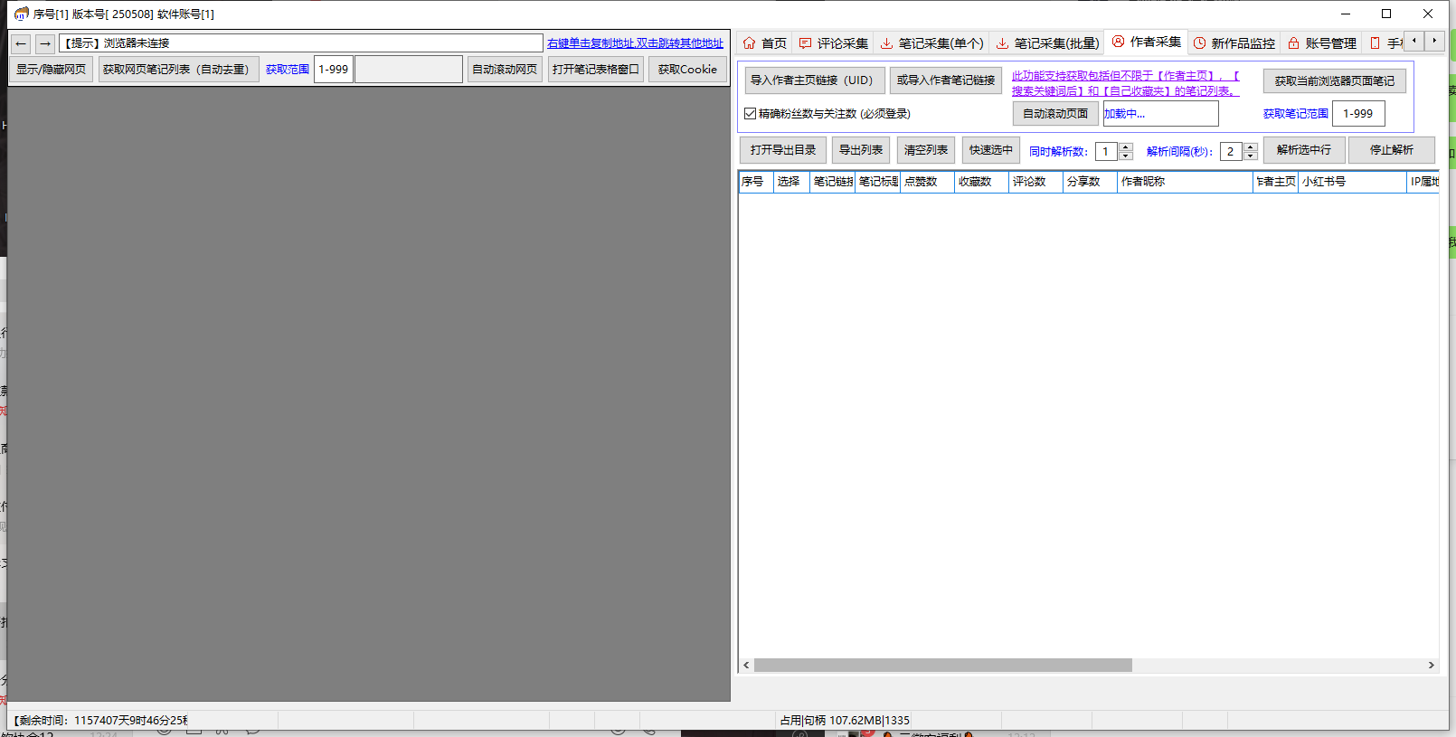The image size is (1456, 737).
Task: Click the 占用|句柄 107.62MB status text
Action: [845, 721]
